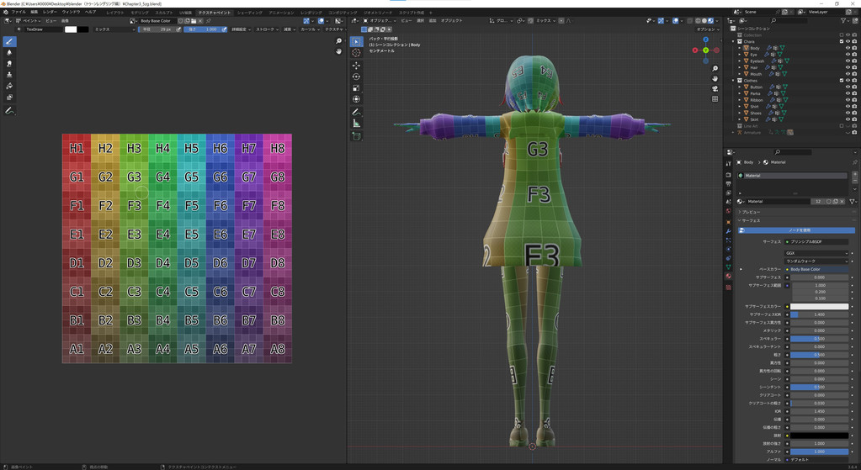Click the 3D viewport camera view icon
This screenshot has height=470, width=861.
715,88
